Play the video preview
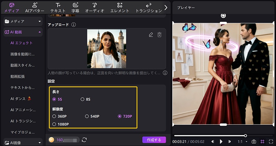 [x=221, y=142]
